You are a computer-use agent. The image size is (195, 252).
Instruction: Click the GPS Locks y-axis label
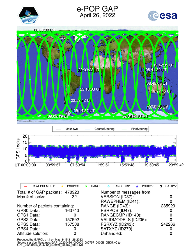pos(19,149)
